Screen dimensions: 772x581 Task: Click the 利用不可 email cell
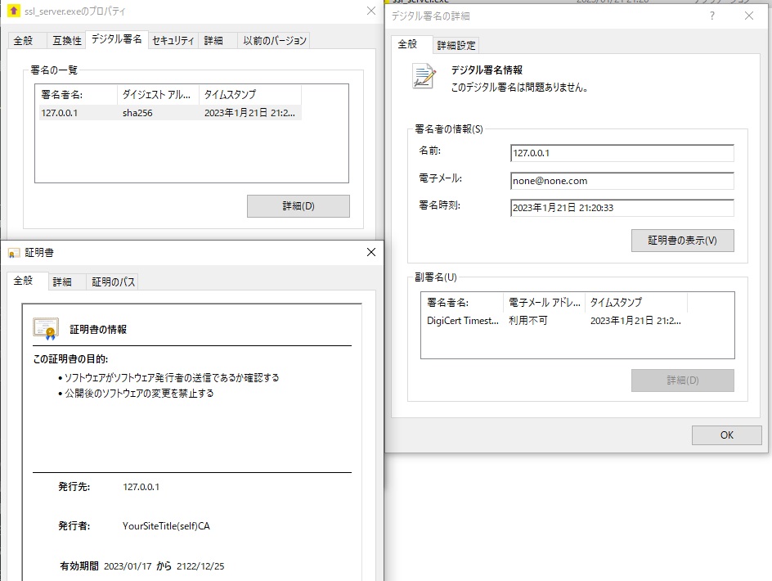(x=527, y=321)
